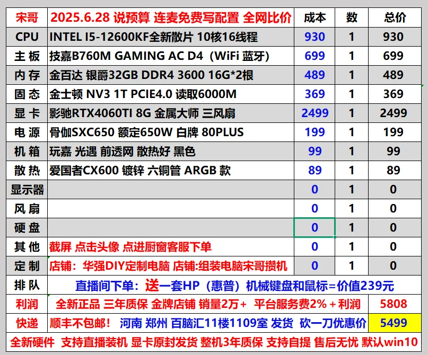This screenshot has height=355, width=428.
Task: Select the 店铺：华强DIY定制电脑 cell
Action: [171, 266]
